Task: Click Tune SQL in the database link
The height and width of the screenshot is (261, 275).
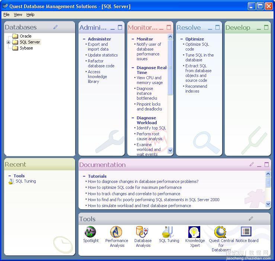Action: pyautogui.click(x=199, y=58)
